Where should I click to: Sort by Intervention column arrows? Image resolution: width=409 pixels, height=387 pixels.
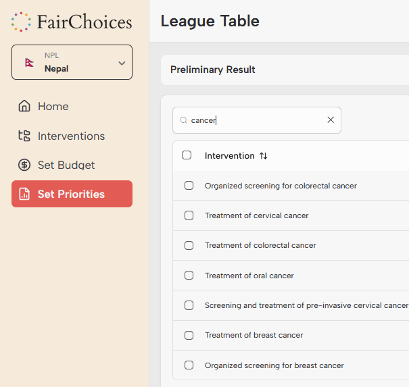tap(264, 156)
